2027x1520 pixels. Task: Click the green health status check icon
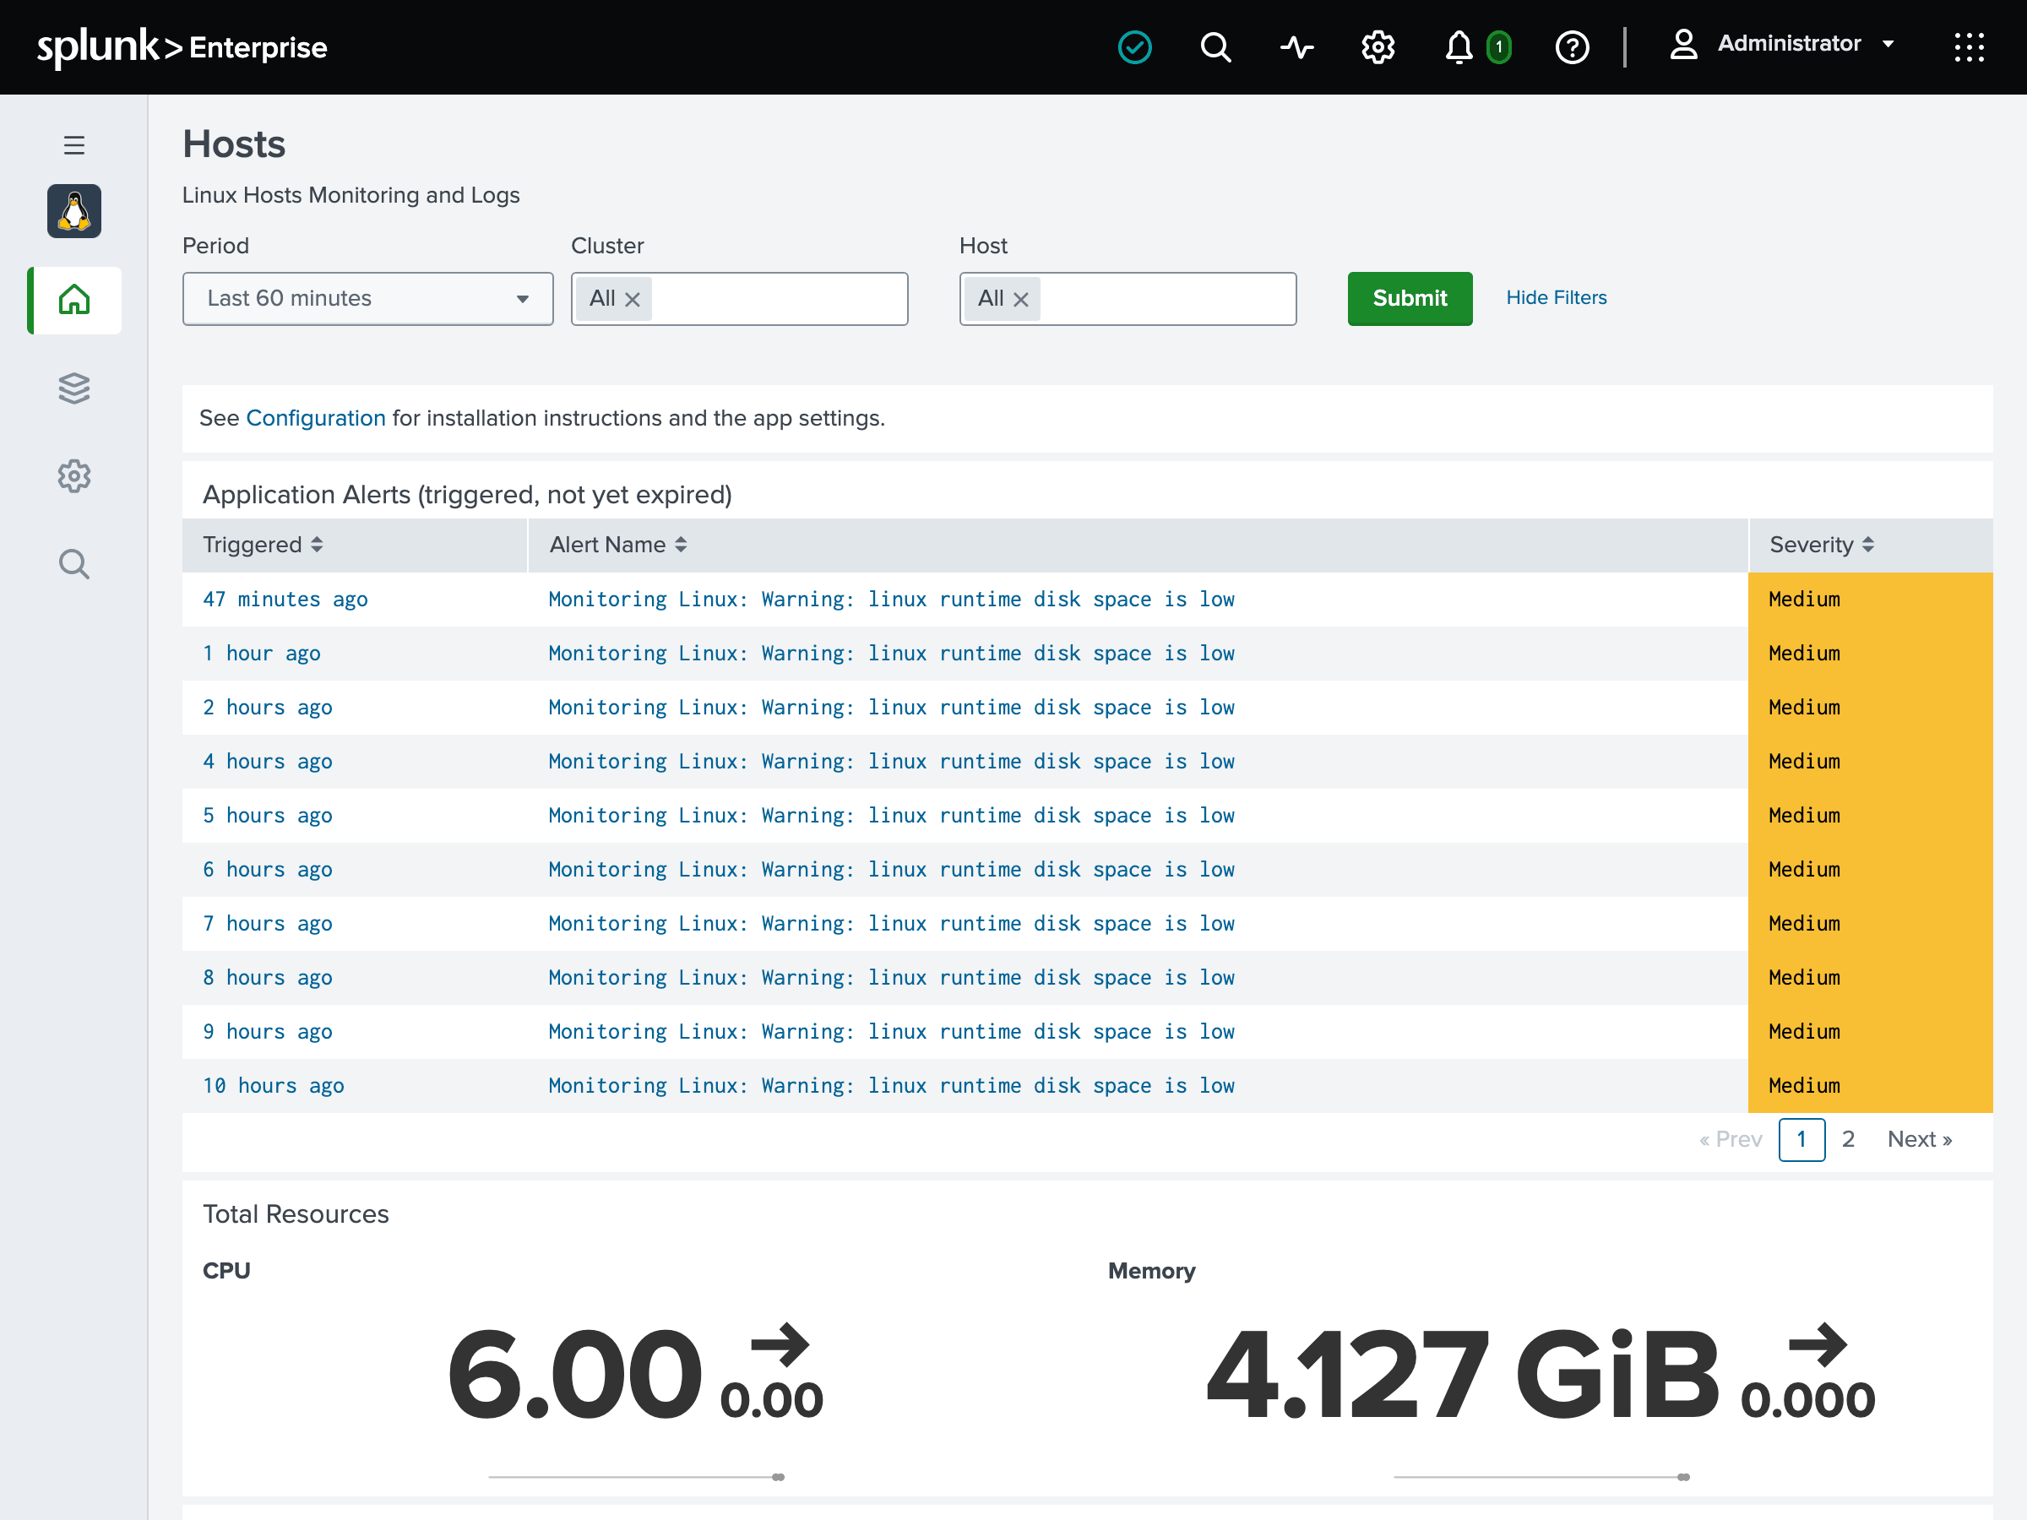[1134, 46]
